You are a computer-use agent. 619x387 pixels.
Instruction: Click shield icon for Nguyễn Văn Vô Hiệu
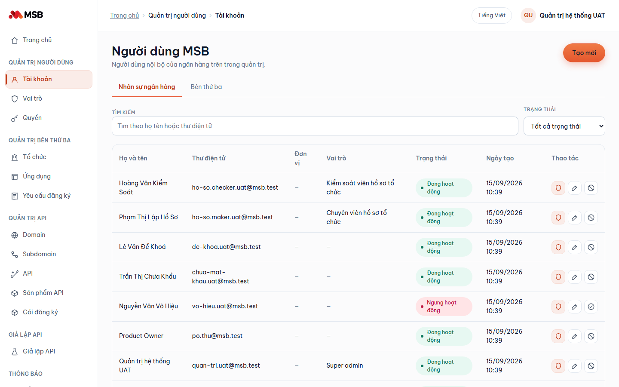point(558,307)
